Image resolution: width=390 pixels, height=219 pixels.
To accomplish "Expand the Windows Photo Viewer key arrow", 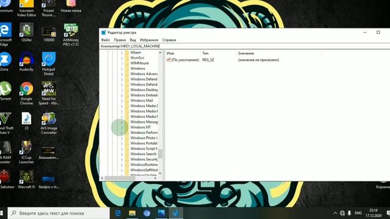I will tap(122, 138).
